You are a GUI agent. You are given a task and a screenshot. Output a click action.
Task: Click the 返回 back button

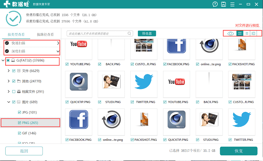pos(24,151)
